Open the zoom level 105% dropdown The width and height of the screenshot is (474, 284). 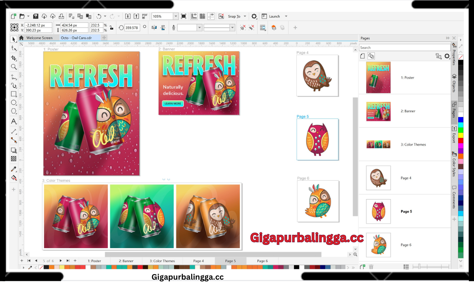click(x=176, y=16)
